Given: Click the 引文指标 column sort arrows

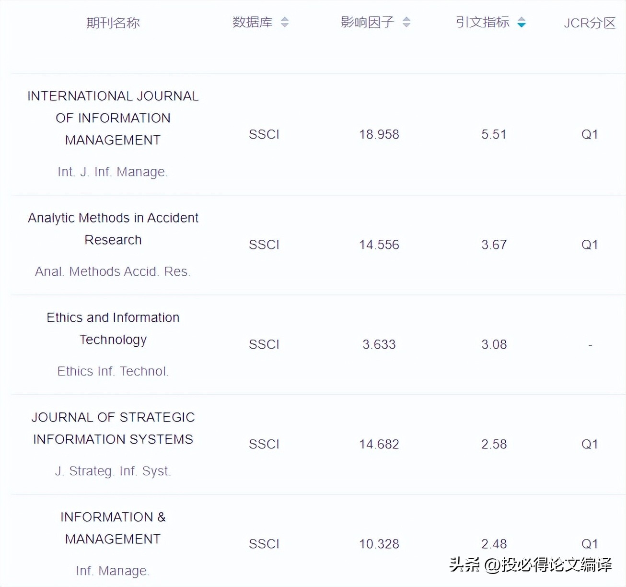Looking at the screenshot, I should click(522, 23).
